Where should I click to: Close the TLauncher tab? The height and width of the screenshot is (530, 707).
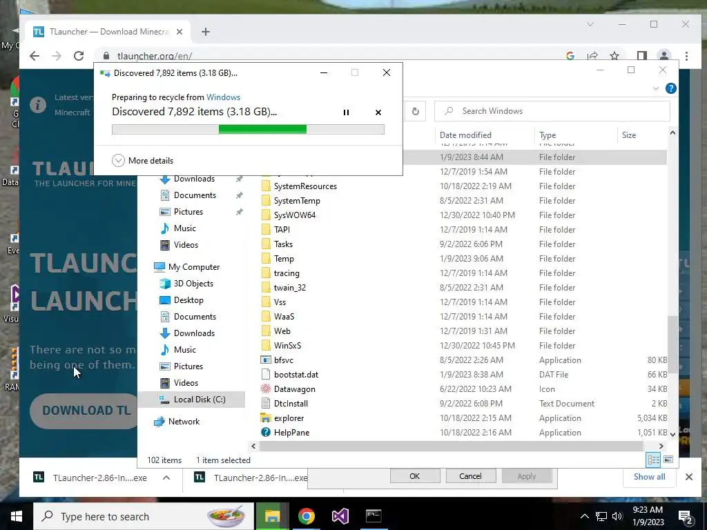[180, 32]
